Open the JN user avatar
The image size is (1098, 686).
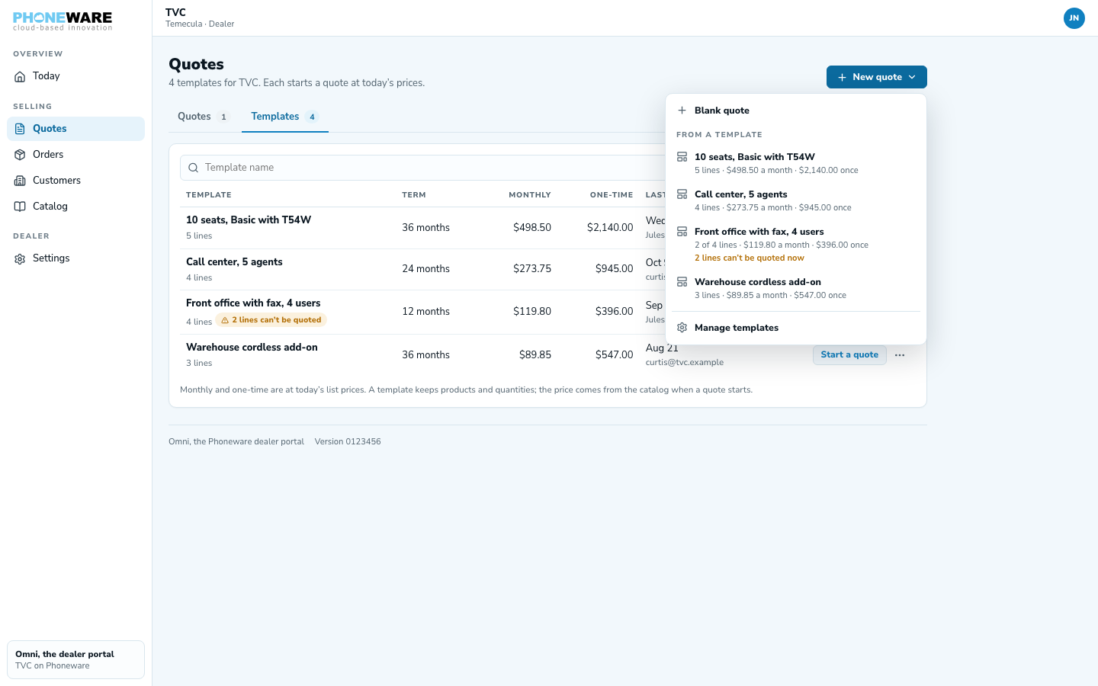1074,18
